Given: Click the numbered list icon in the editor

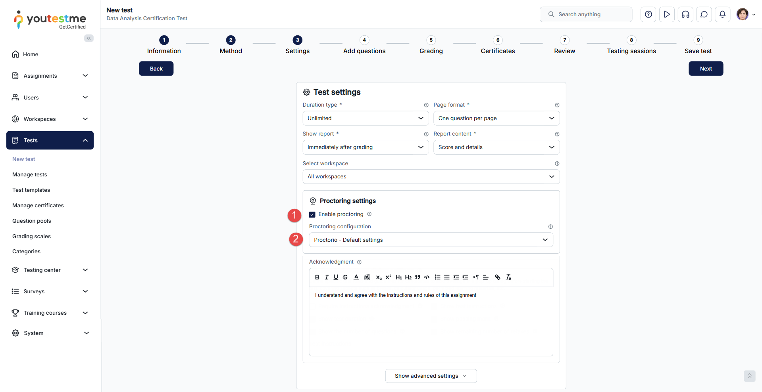Looking at the screenshot, I should [x=437, y=277].
